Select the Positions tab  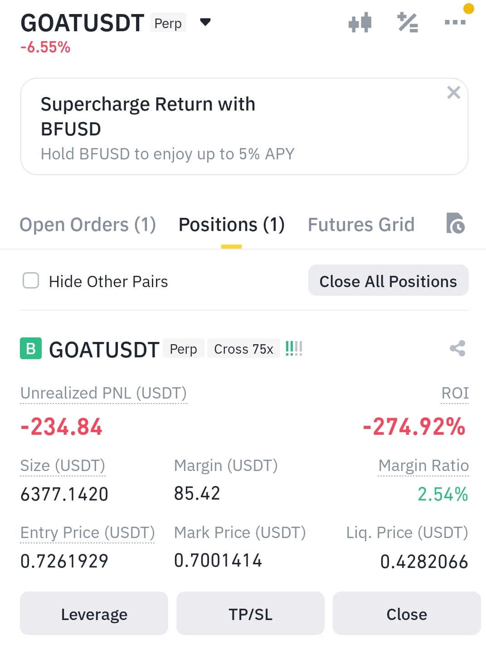pyautogui.click(x=232, y=225)
